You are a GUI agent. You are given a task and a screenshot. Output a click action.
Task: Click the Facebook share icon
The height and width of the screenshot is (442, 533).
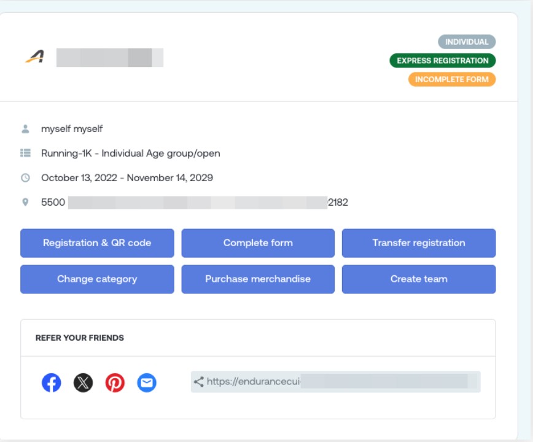click(52, 382)
